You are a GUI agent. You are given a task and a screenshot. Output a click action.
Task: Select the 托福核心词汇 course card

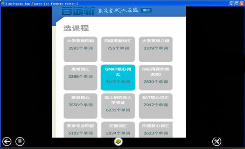pos(156,130)
